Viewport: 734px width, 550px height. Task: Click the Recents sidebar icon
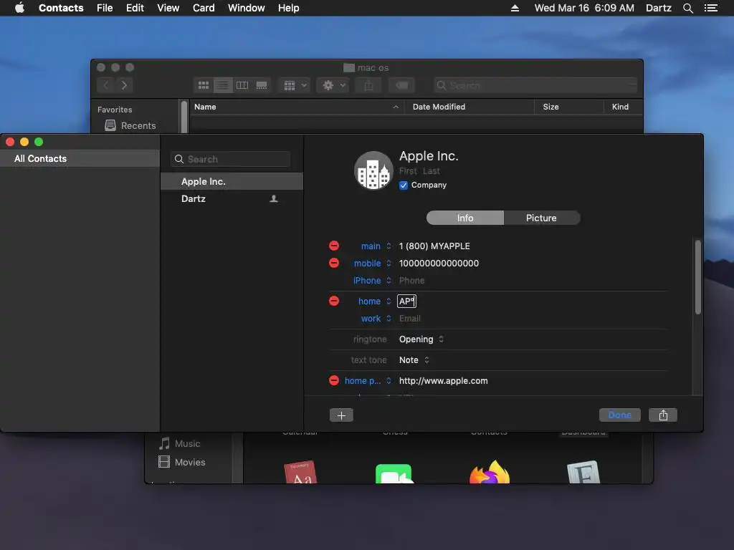[110, 125]
